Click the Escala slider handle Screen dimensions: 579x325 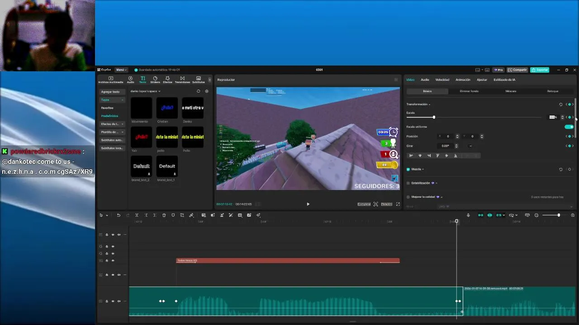434,117
